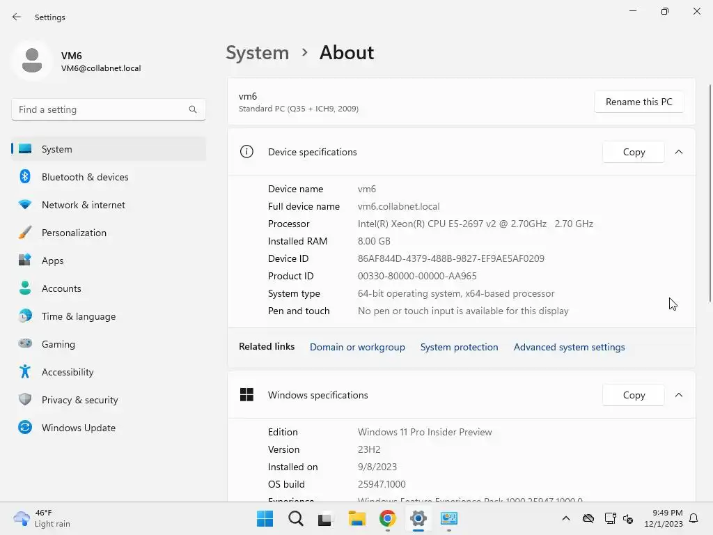Open the notifications bell icon
This screenshot has height=535, width=713.
(694, 518)
